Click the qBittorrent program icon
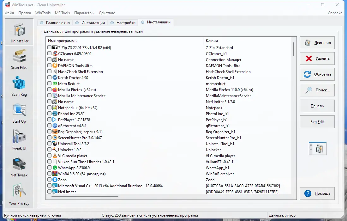The image size is (347, 221). [55, 126]
